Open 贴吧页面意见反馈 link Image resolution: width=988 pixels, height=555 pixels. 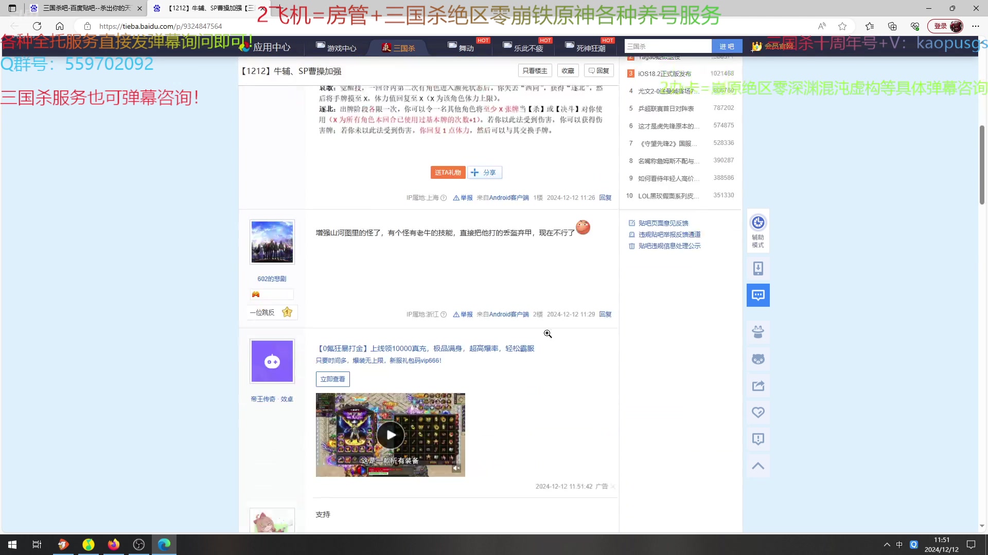[663, 223]
